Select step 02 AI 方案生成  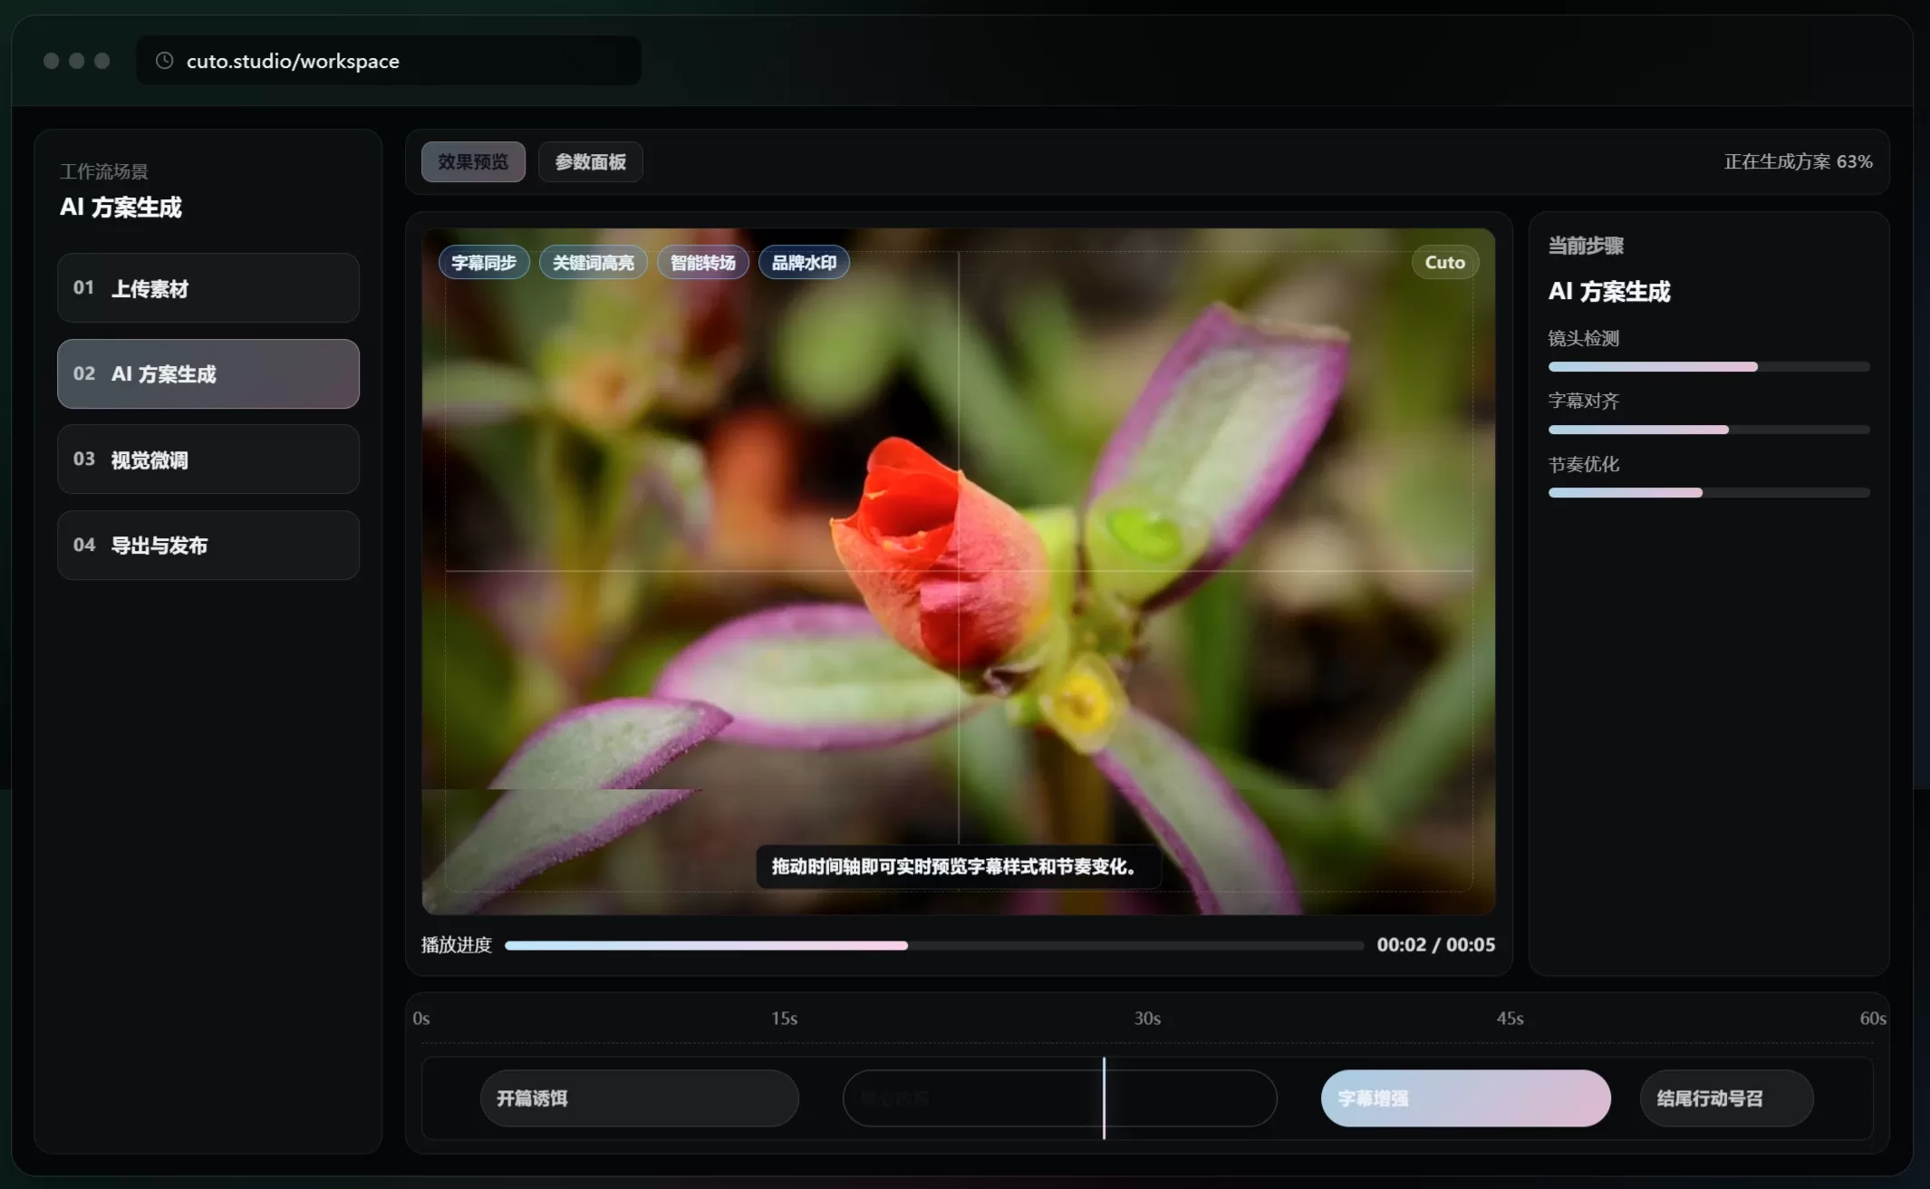(208, 374)
